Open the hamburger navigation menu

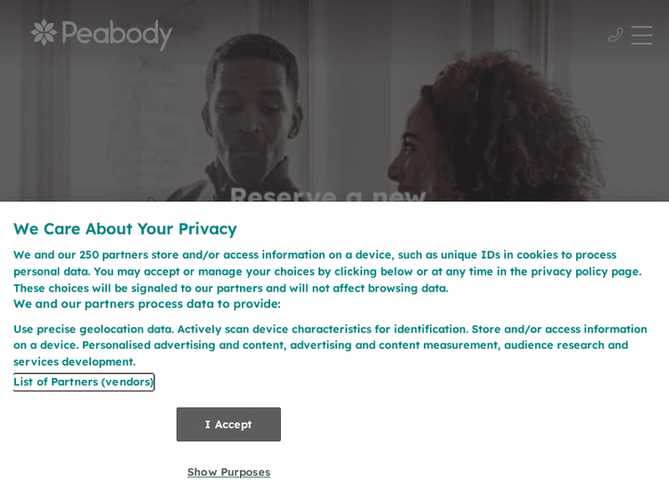(x=642, y=35)
